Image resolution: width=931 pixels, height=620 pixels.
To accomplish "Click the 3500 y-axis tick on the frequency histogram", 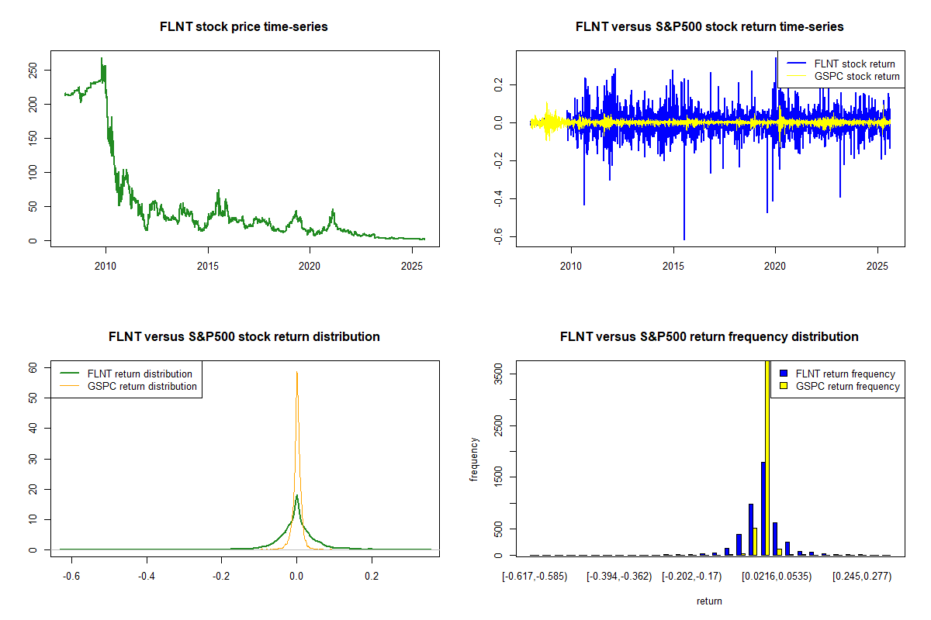I will (x=497, y=374).
